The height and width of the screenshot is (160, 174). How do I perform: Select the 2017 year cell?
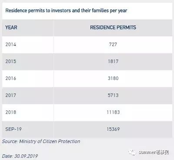click(x=11, y=95)
